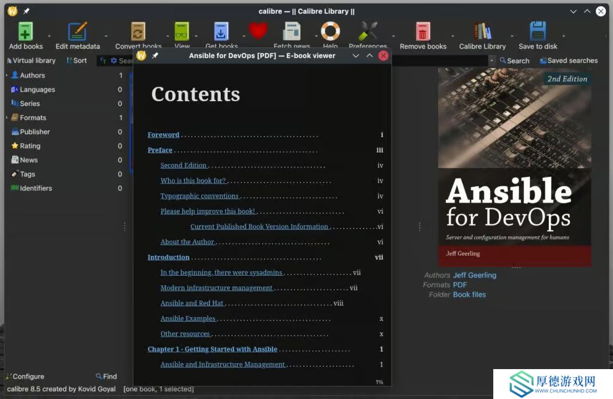
Task: Click the Search button
Action: (x=514, y=60)
